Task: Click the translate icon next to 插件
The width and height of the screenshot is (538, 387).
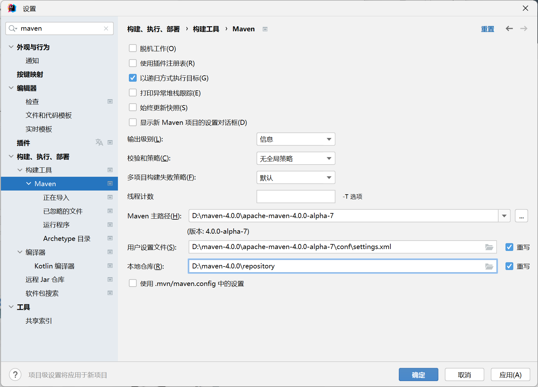Action: coord(99,143)
